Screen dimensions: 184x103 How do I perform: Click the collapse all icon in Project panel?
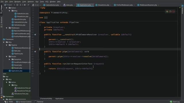tap(20, 5)
